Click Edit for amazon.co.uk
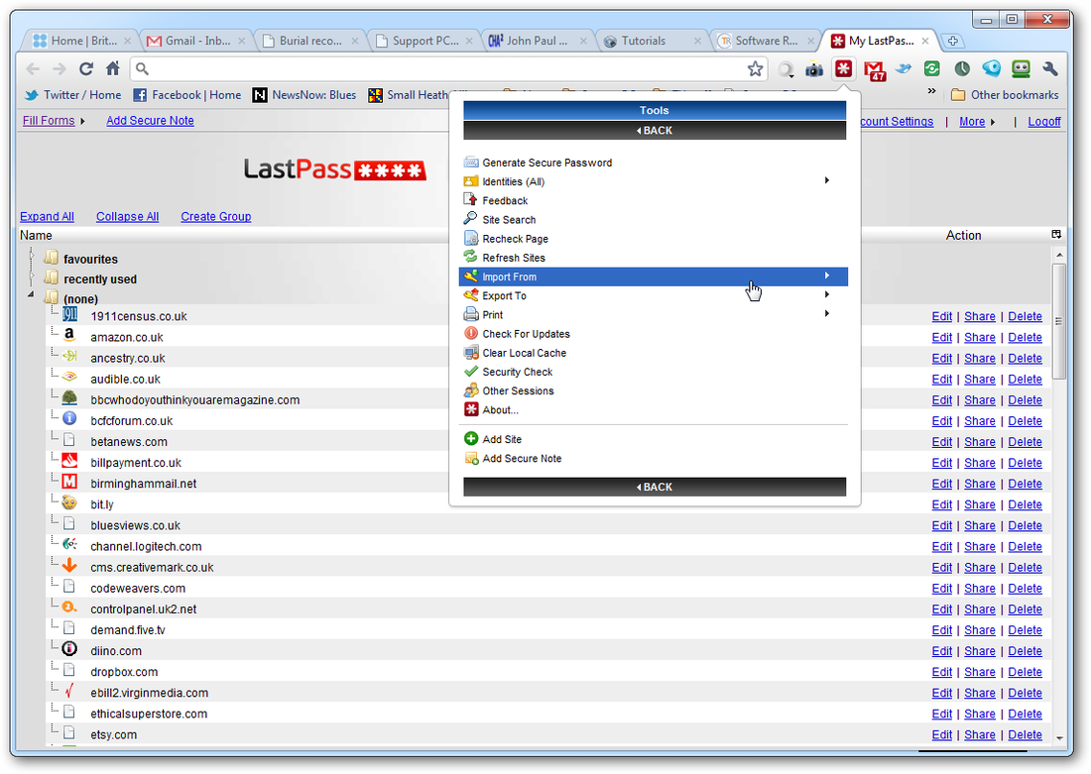 tap(941, 337)
